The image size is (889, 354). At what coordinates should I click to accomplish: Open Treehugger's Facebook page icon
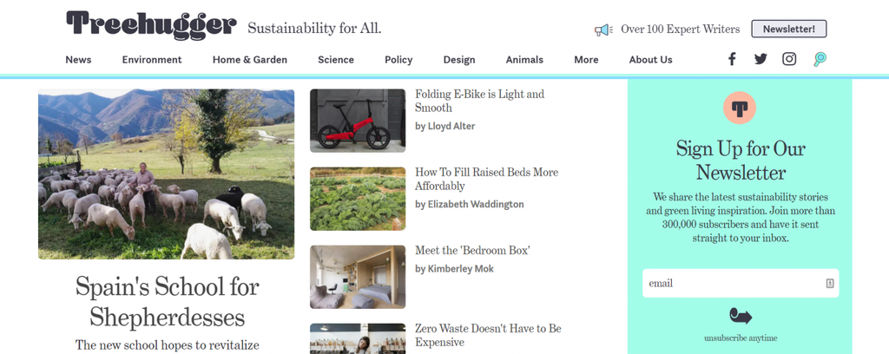tap(732, 59)
